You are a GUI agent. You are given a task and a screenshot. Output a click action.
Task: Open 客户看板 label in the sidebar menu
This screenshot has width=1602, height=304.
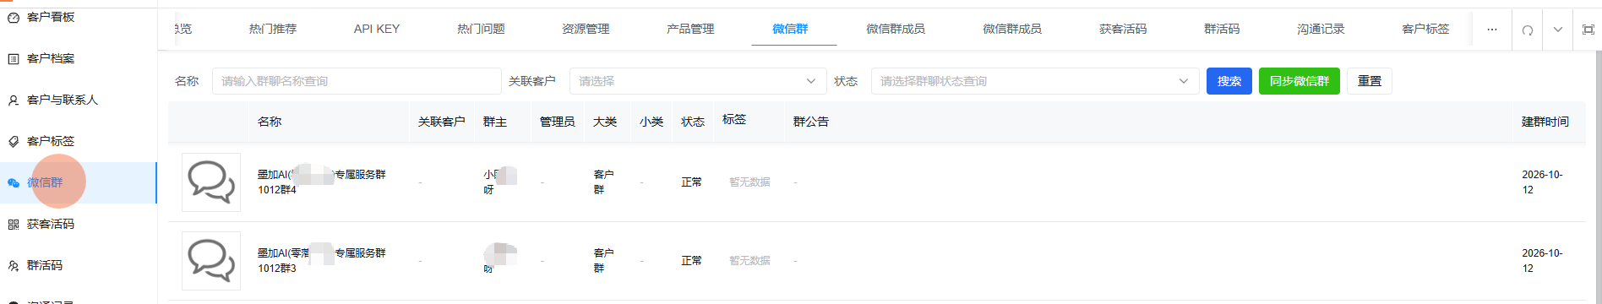[x=51, y=17]
